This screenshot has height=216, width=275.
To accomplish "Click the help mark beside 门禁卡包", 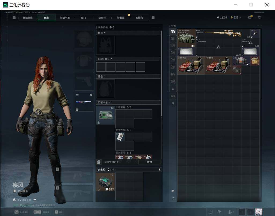I will point(110,102).
